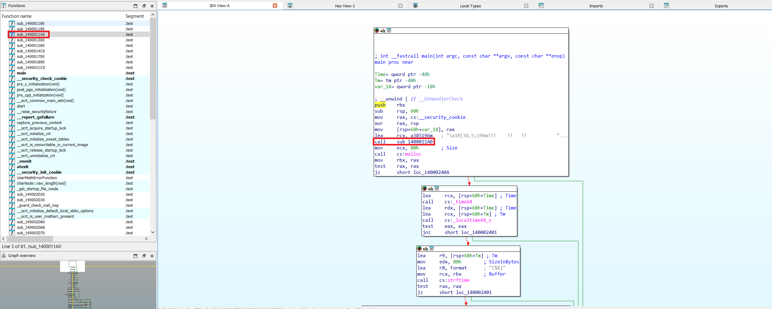Close the Imports tab

click(x=652, y=6)
